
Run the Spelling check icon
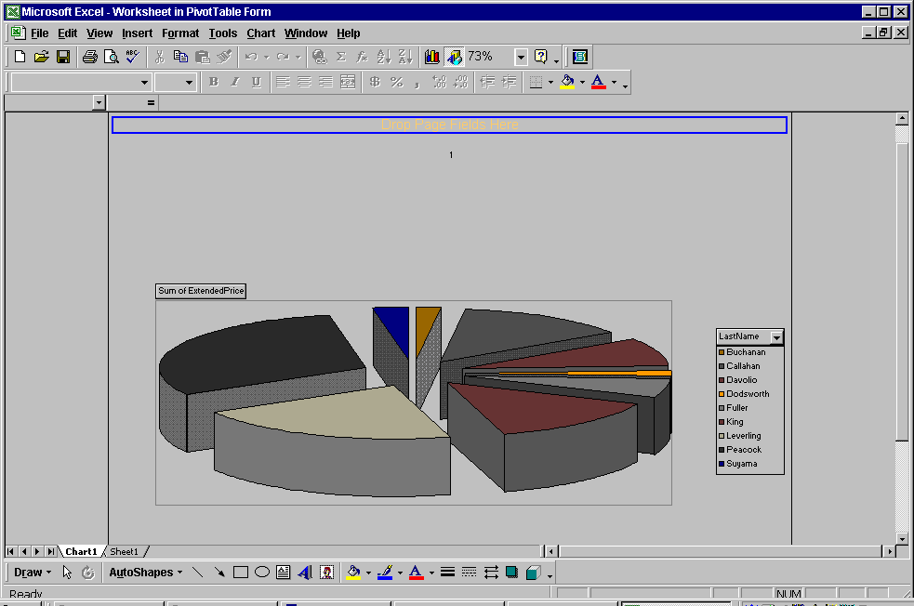click(132, 57)
